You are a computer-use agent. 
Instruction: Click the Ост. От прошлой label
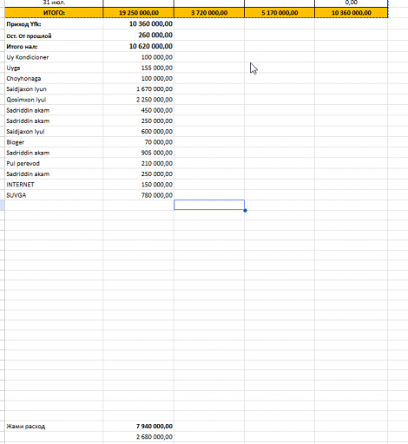pos(29,36)
